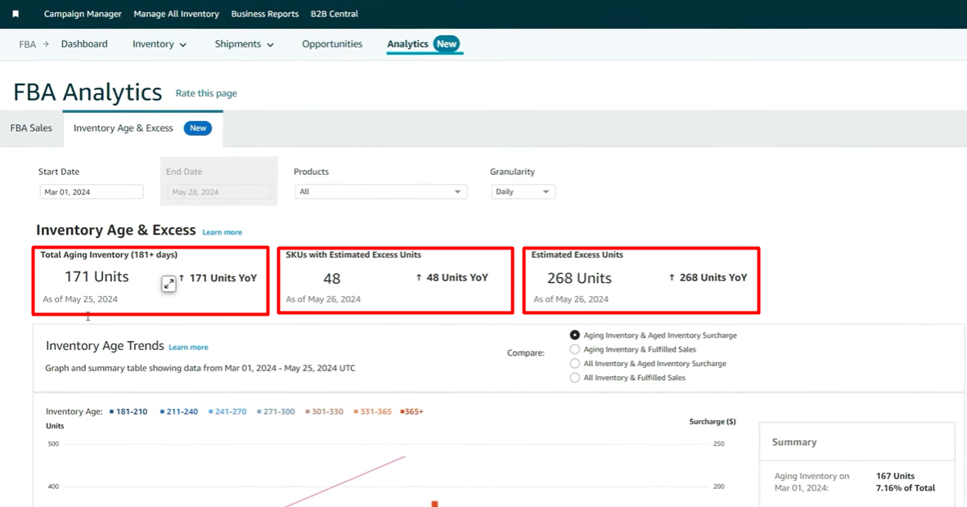Screen dimensions: 967x507
Task: Click the As of May 25, 2024 text
Action: point(80,299)
